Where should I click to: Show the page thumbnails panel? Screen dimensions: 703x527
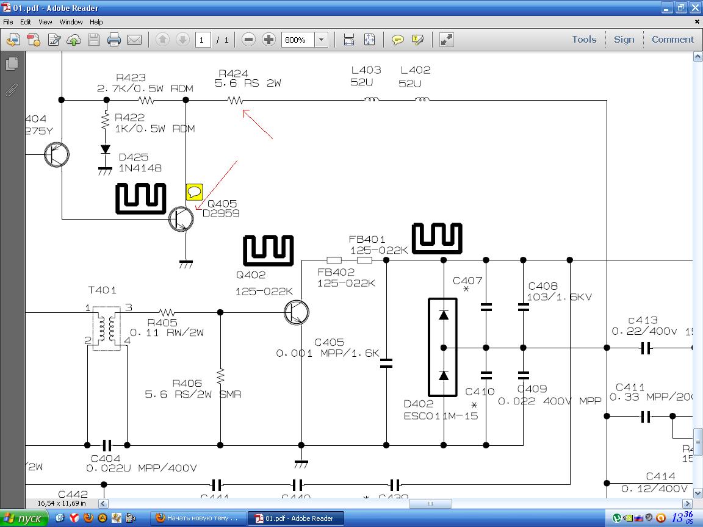12,63
